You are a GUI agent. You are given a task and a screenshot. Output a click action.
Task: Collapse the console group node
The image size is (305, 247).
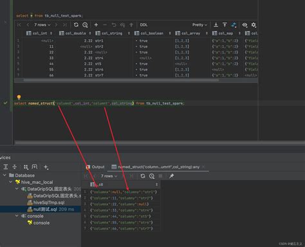pos(17,216)
